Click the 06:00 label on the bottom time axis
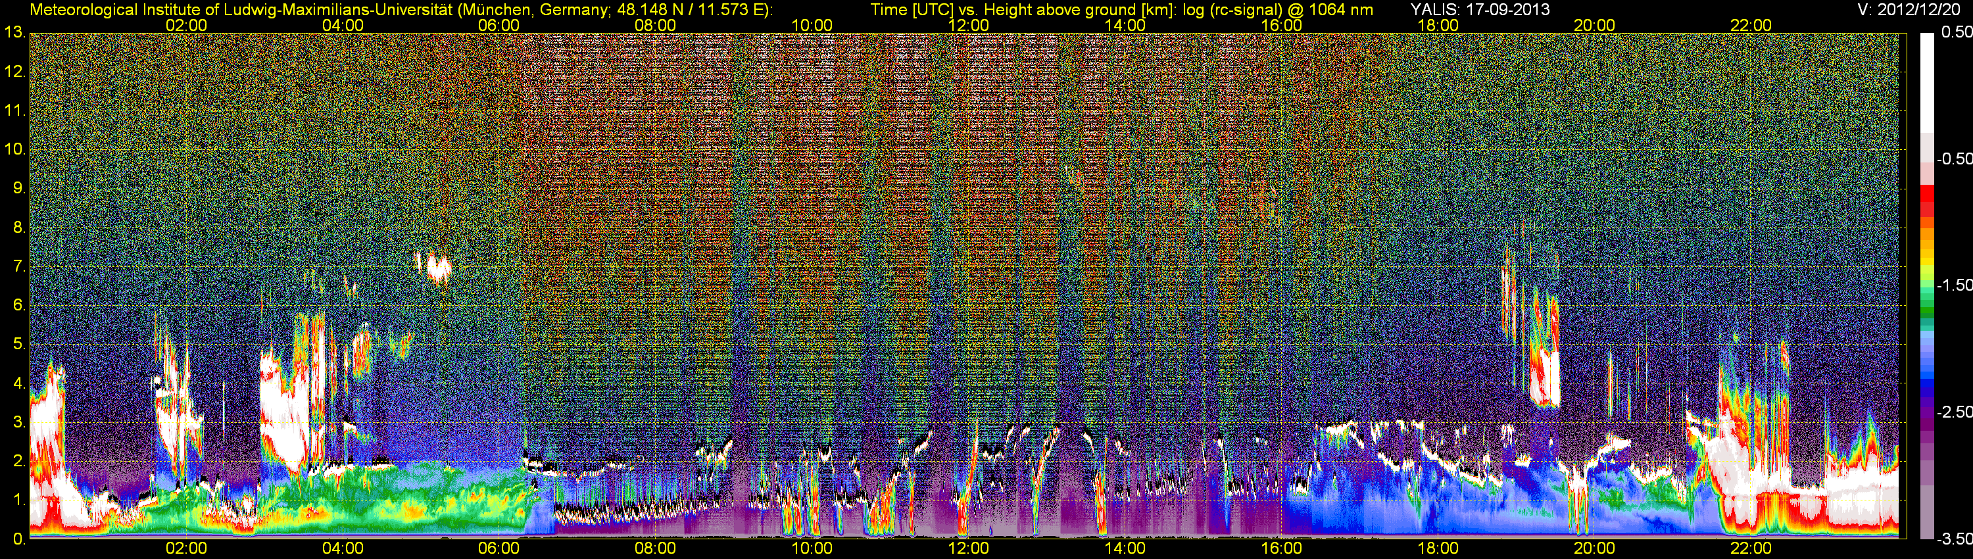 (499, 548)
